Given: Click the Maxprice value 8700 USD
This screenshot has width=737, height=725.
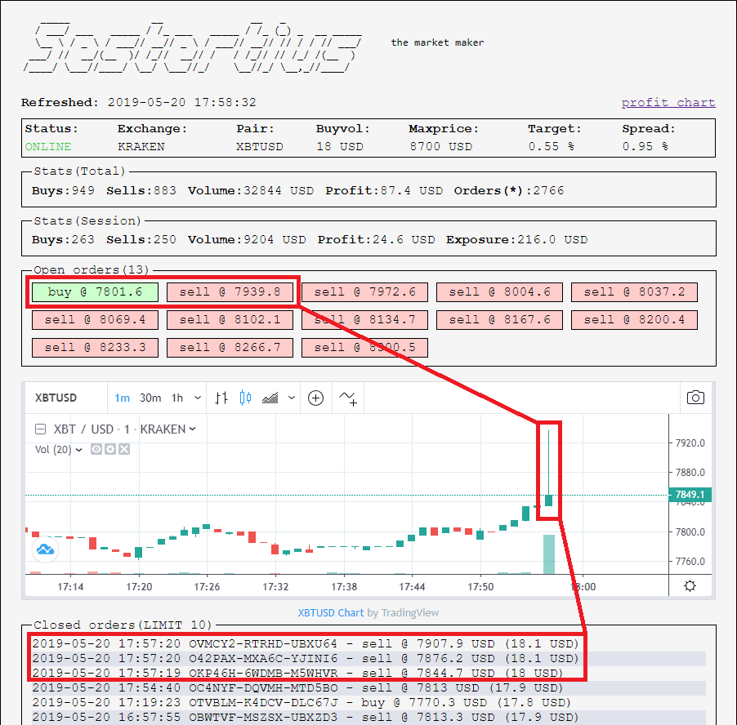Looking at the screenshot, I should click(441, 146).
